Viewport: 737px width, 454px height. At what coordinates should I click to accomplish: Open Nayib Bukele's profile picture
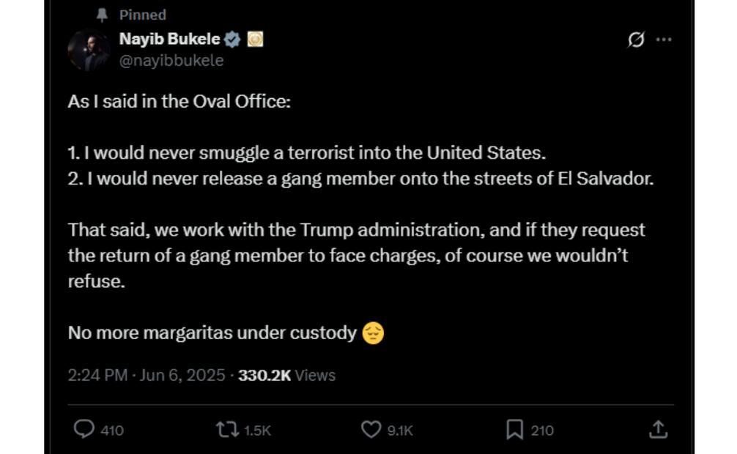click(89, 51)
